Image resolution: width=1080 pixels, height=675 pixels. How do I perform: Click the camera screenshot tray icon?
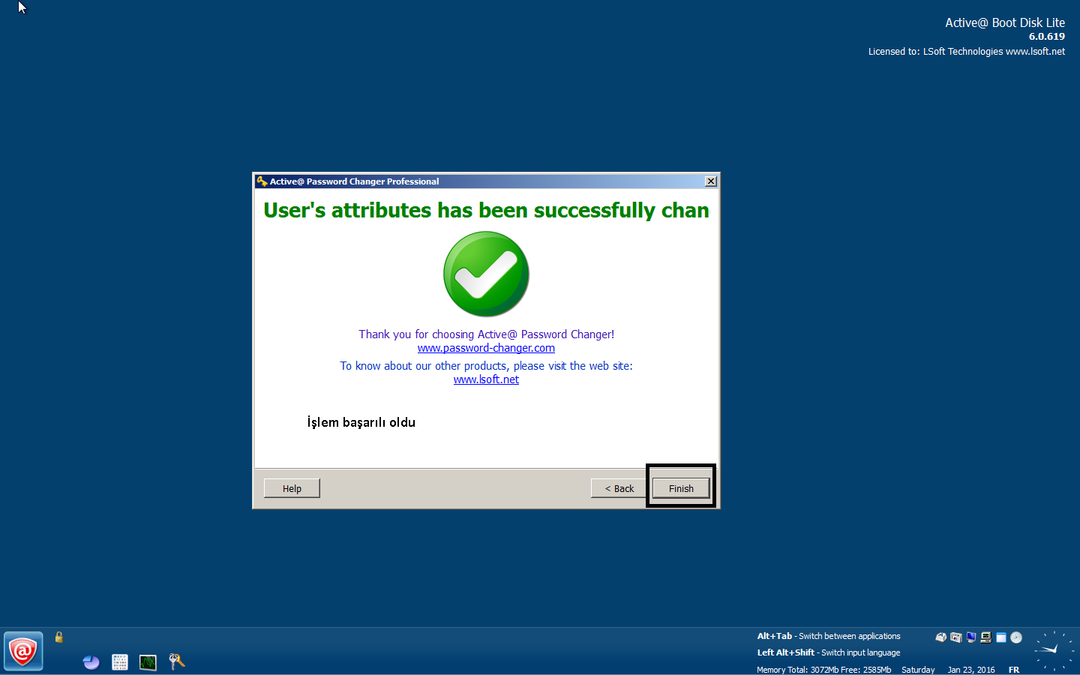(x=955, y=637)
